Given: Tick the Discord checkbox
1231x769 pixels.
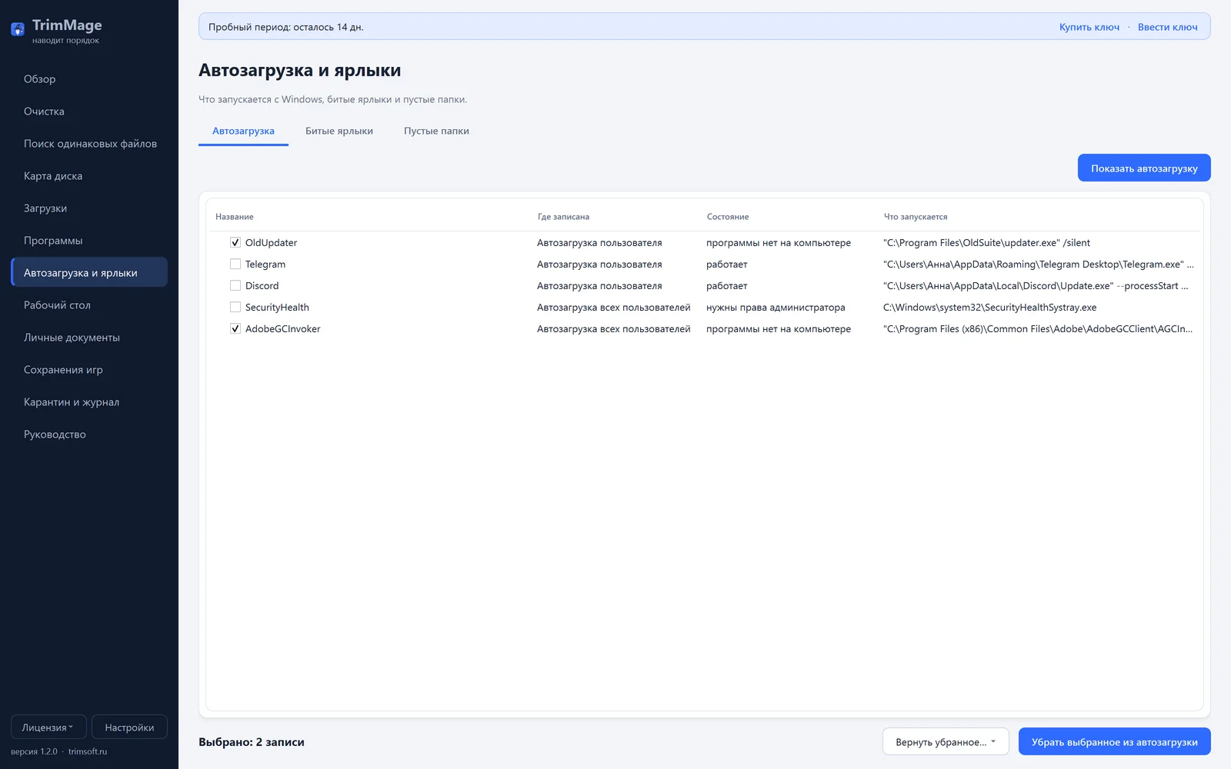Looking at the screenshot, I should 235,285.
